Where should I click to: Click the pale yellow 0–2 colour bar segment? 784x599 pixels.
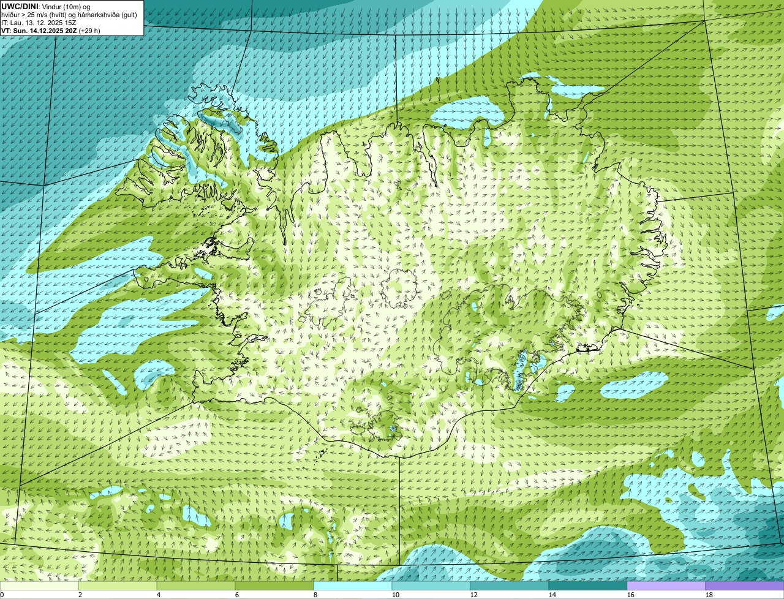coord(39,586)
